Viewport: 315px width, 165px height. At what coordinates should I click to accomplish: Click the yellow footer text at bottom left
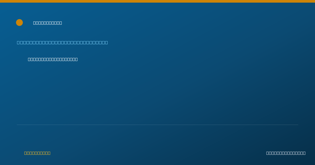tap(37, 153)
